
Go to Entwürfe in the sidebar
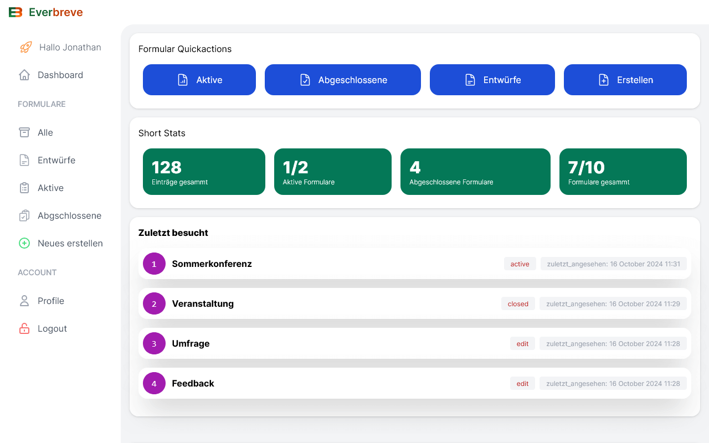pyautogui.click(x=60, y=160)
